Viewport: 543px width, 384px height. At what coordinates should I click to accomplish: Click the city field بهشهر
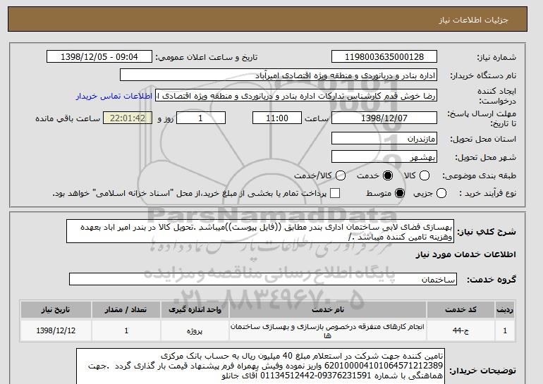coord(384,157)
